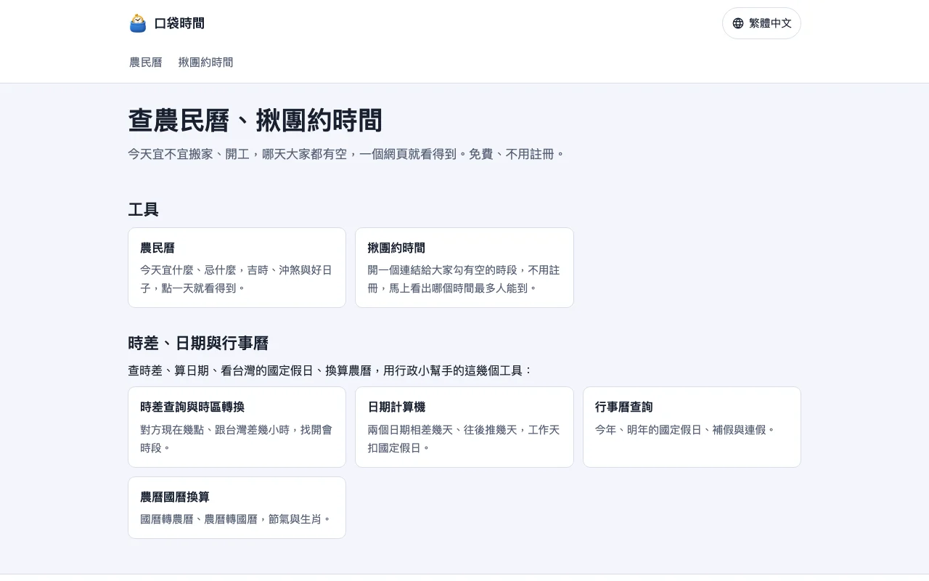Open 揪團約時間 in the navigation bar
Screen dimensions: 929x581
[206, 62]
